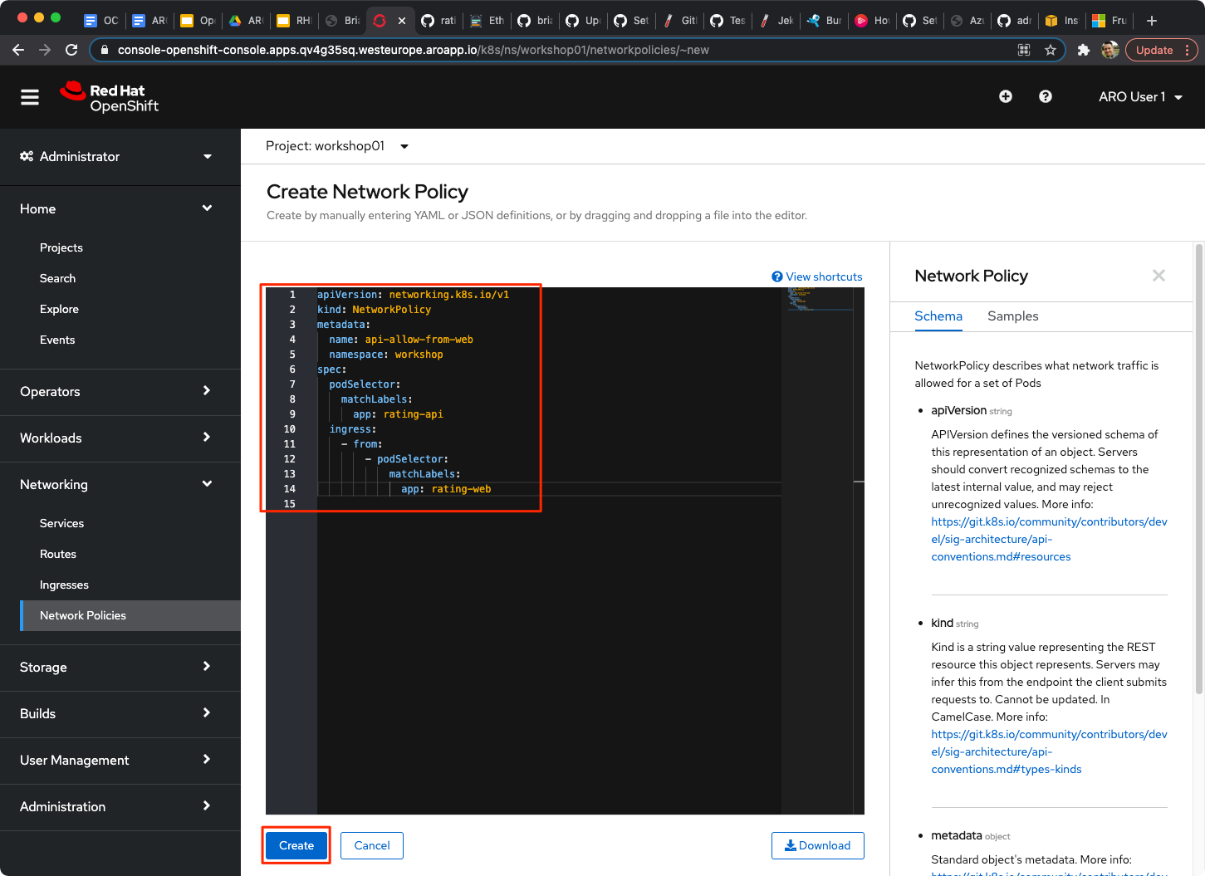Open the hamburger navigation menu
Viewport: 1205px width, 876px height.
click(30, 97)
